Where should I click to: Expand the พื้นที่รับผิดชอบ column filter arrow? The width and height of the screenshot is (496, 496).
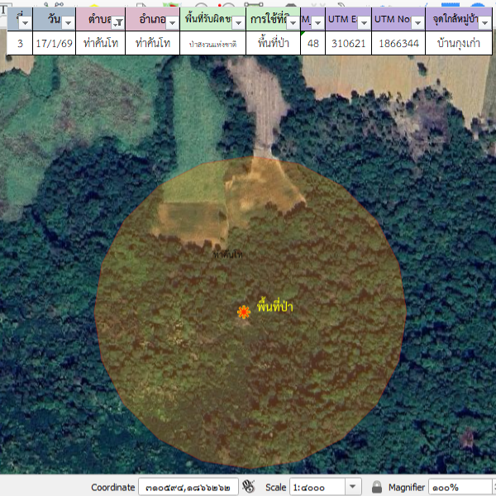coord(238,22)
